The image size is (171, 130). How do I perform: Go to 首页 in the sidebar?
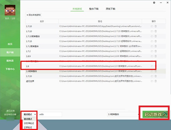pyautogui.click(x=10, y=44)
